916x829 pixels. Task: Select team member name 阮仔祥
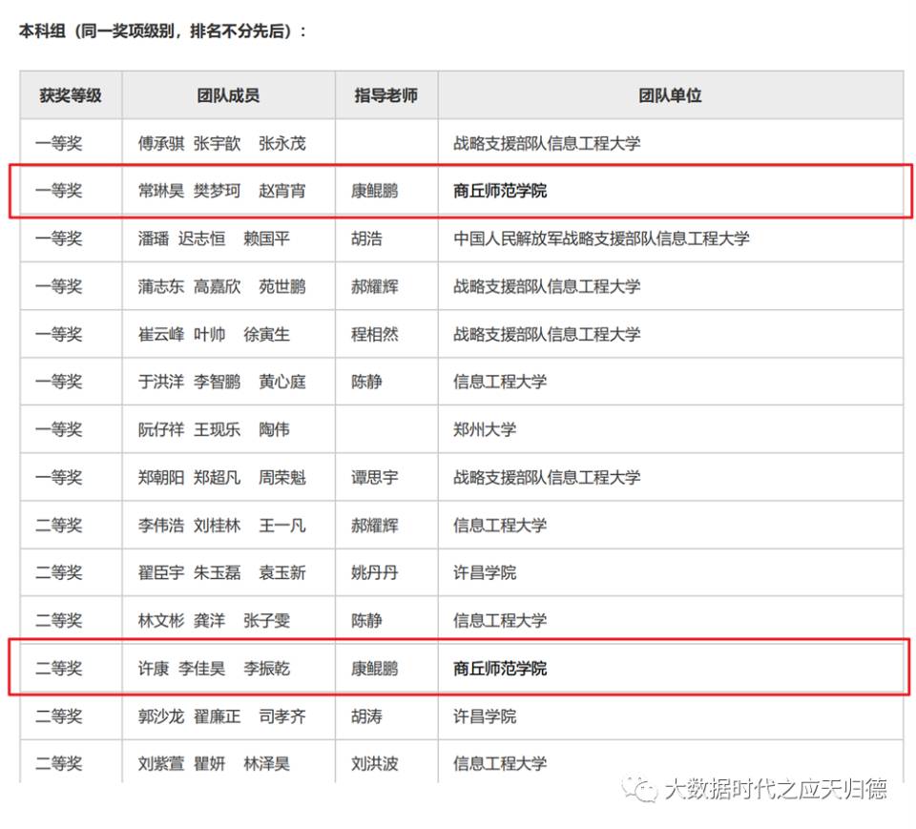click(x=160, y=429)
